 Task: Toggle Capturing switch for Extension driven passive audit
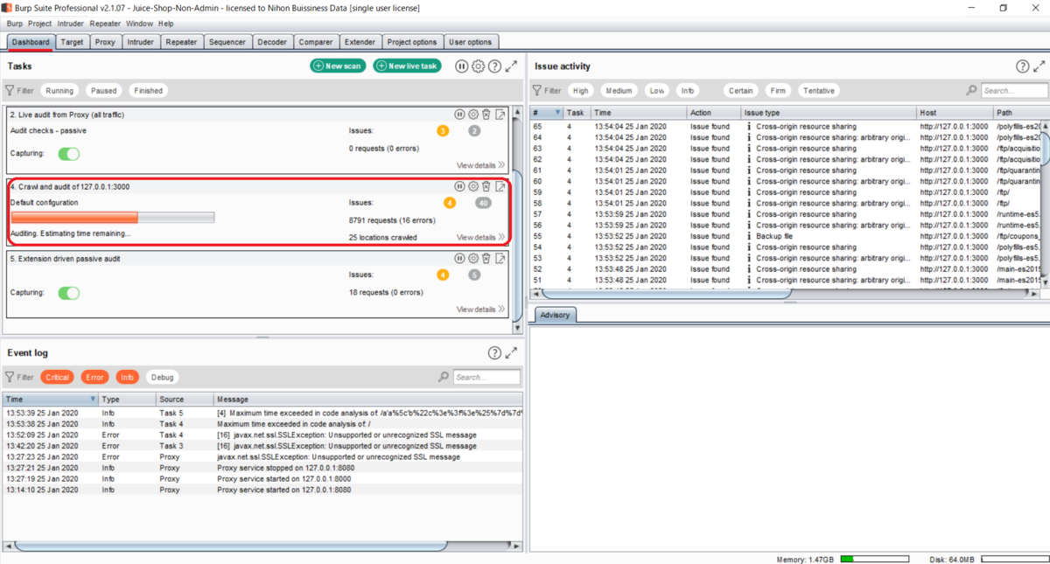click(68, 293)
